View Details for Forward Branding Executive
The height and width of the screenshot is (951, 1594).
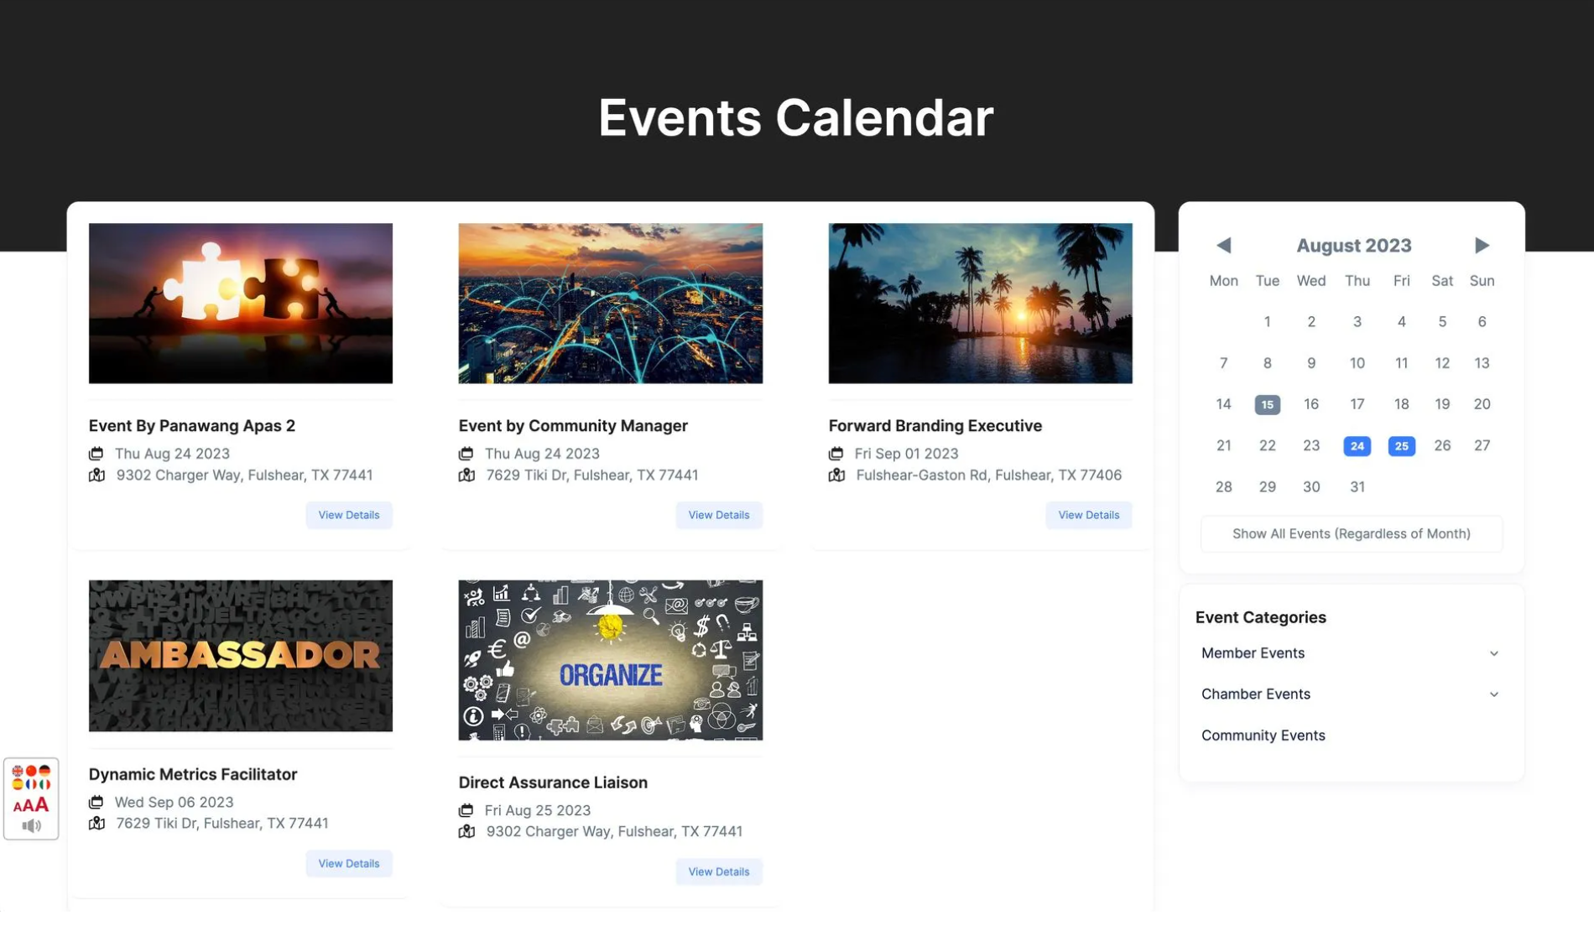click(x=1088, y=515)
